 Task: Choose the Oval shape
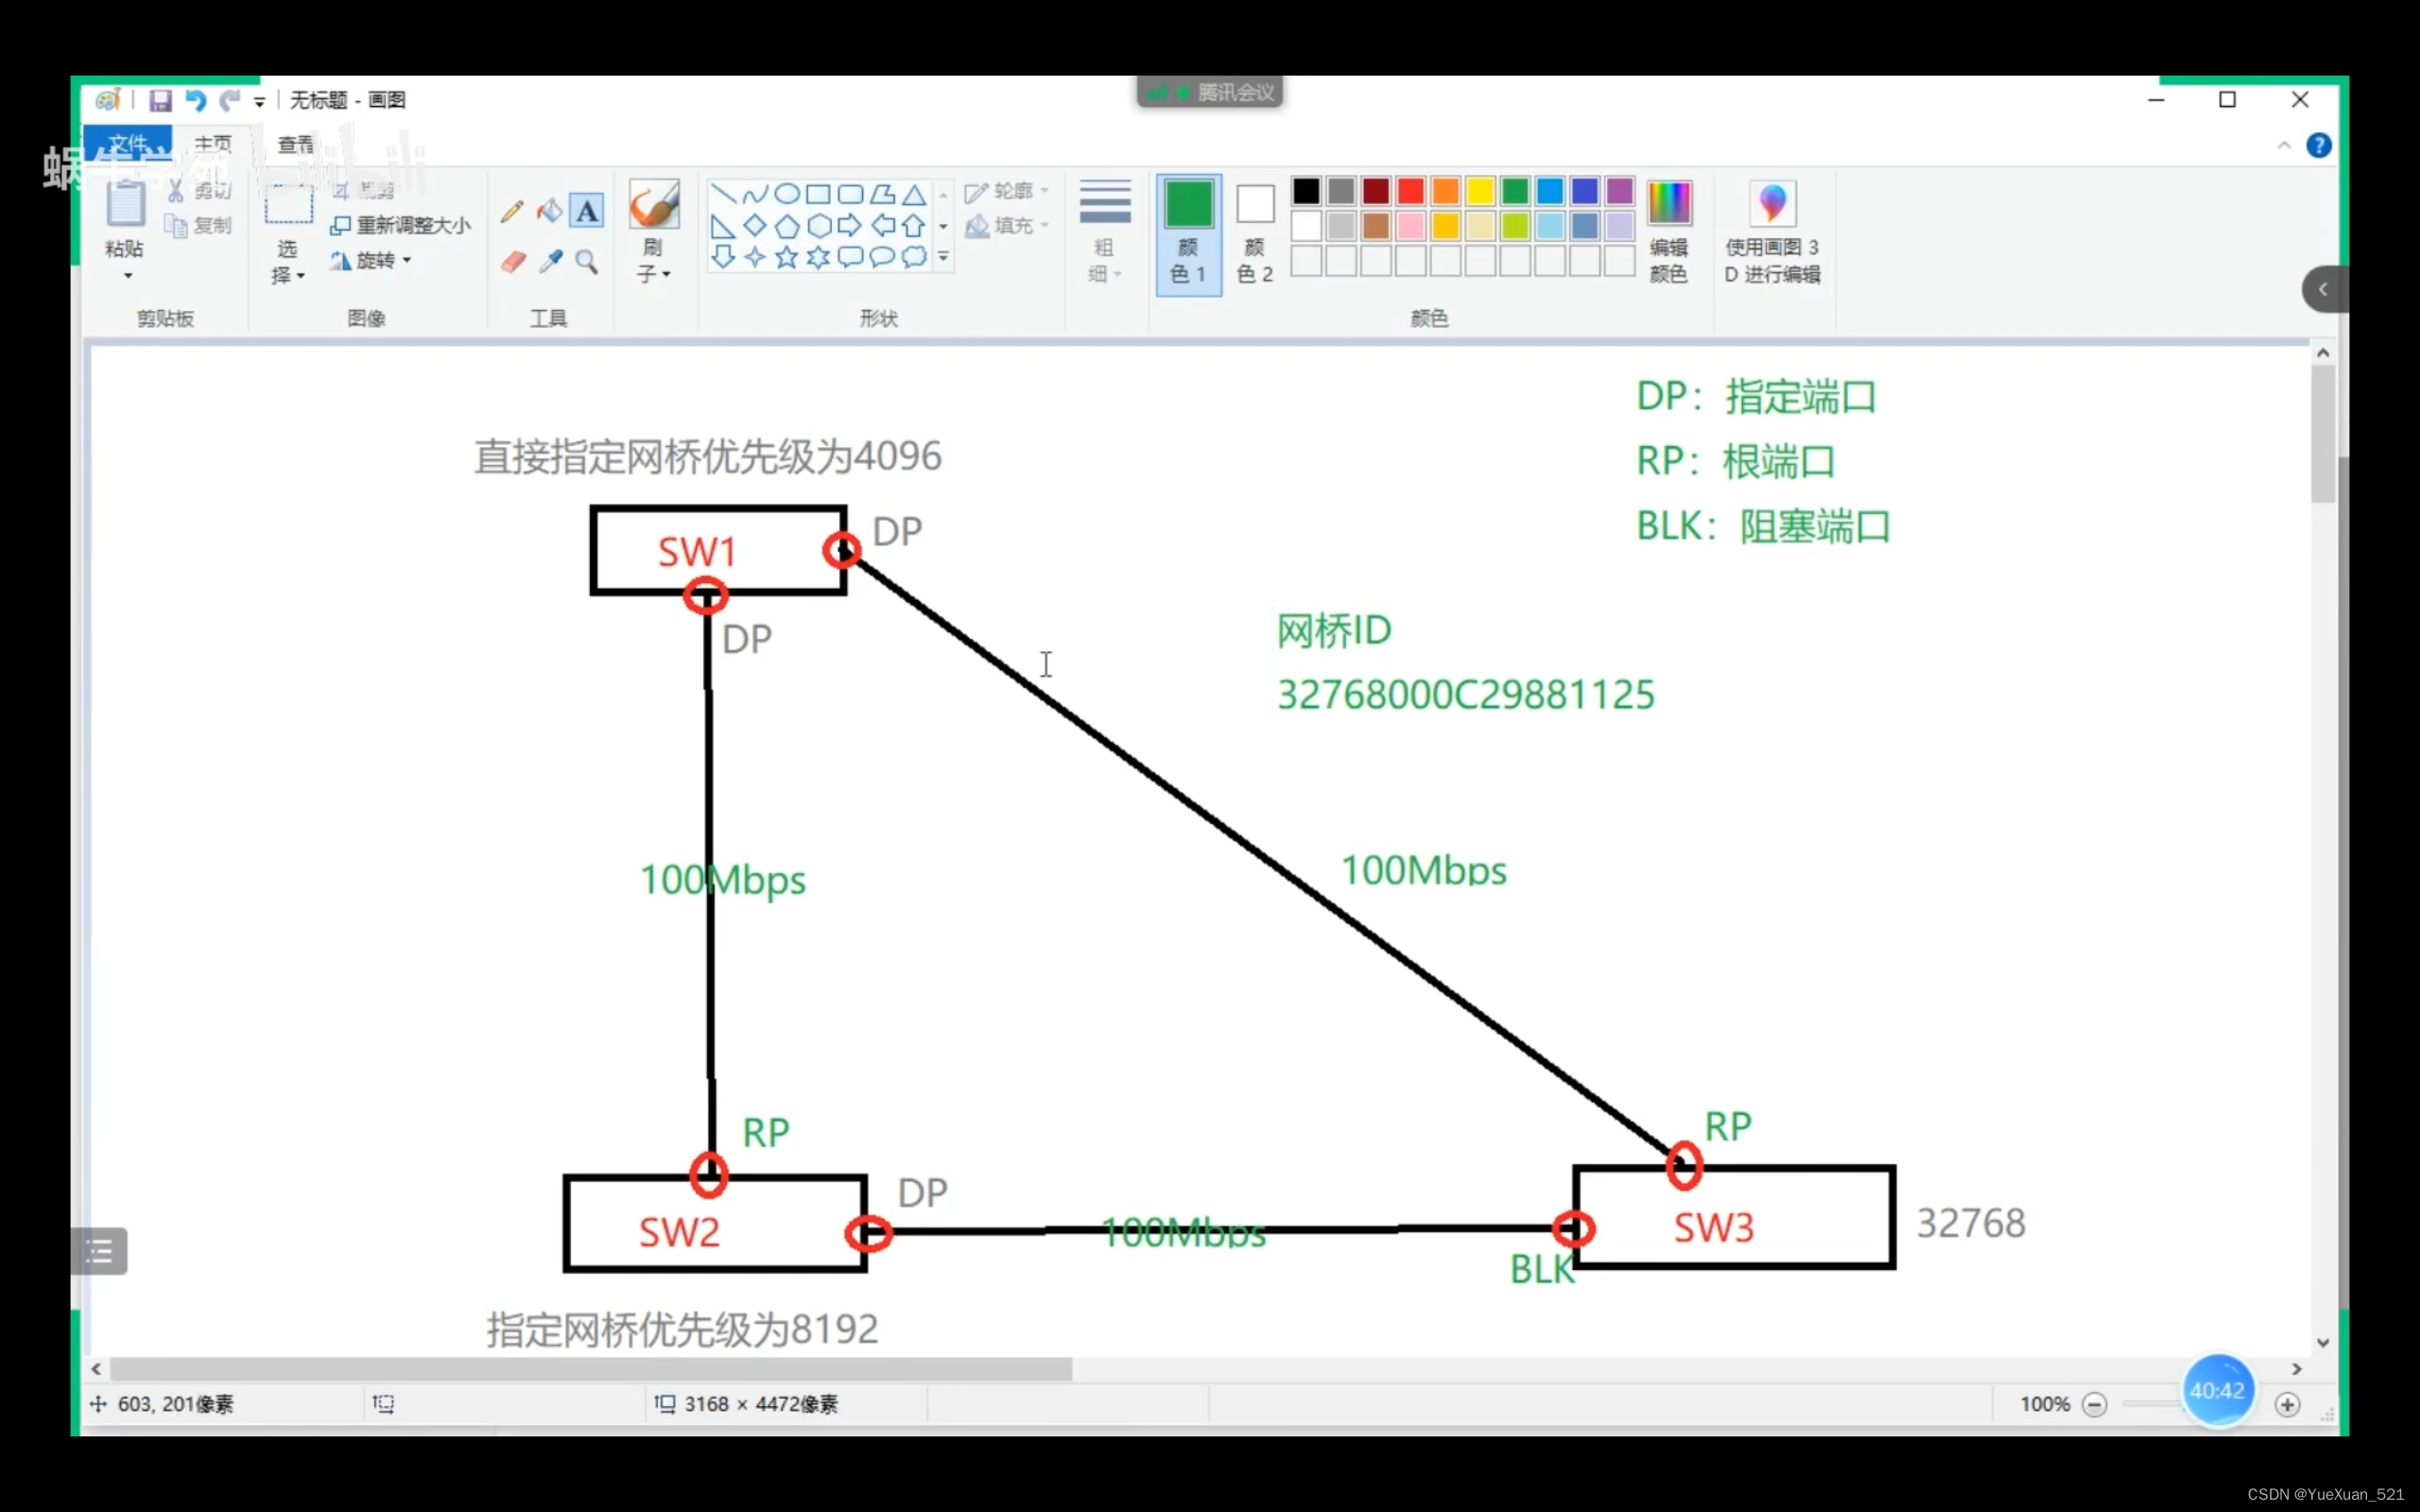[x=787, y=194]
